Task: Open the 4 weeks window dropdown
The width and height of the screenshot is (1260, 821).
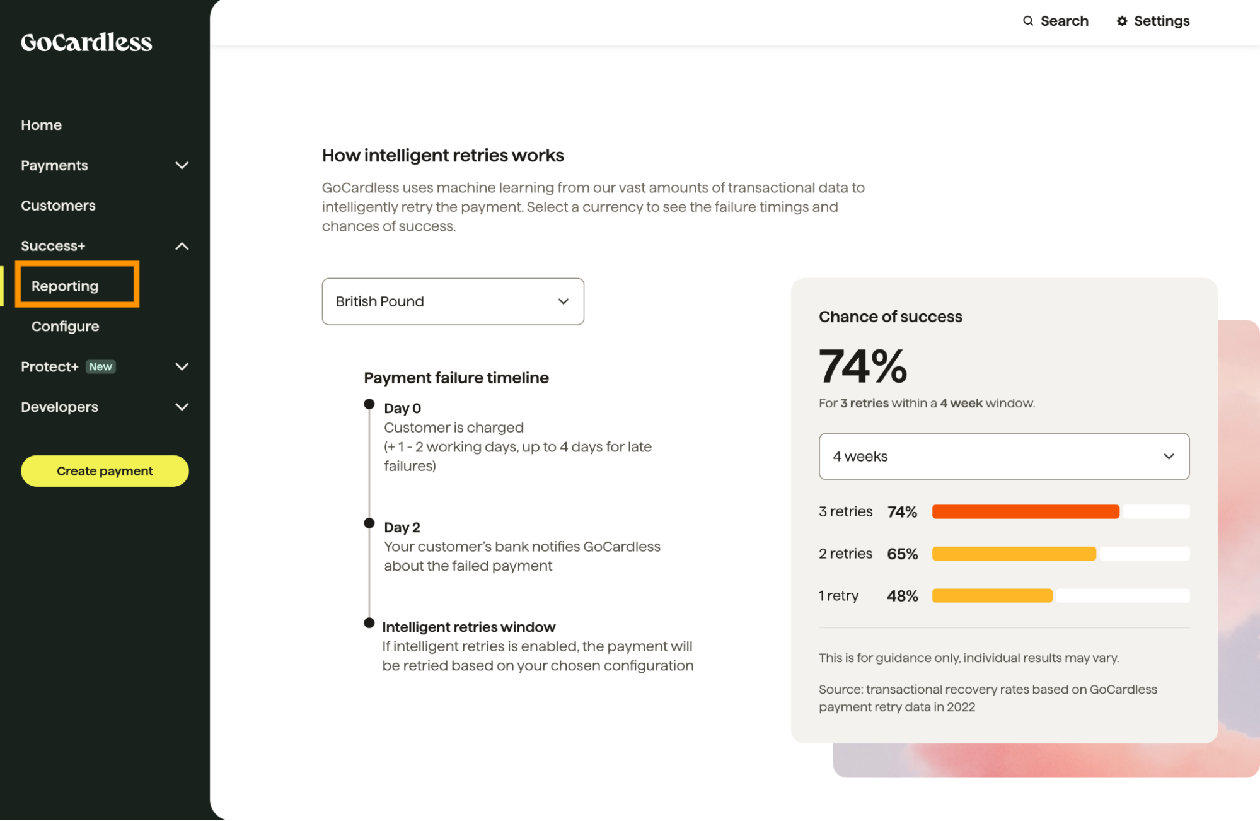Action: pos(1003,456)
